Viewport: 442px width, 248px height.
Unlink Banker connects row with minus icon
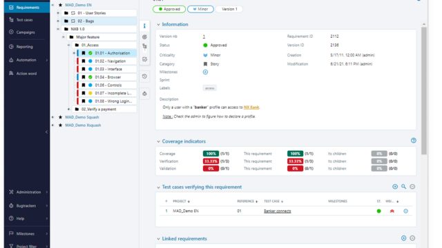405,211
